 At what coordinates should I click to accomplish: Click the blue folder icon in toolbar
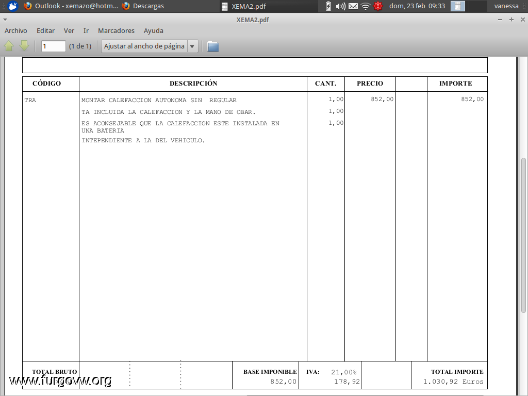(x=213, y=46)
